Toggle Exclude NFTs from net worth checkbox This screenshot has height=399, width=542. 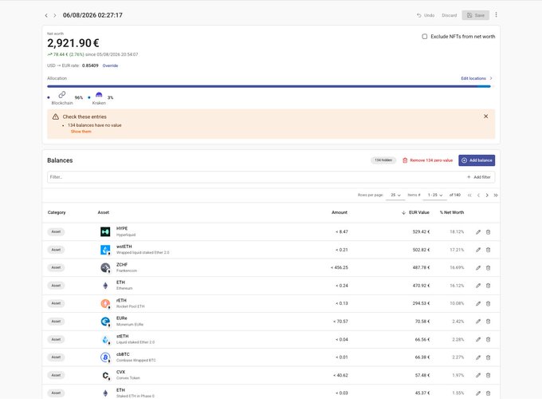click(425, 37)
